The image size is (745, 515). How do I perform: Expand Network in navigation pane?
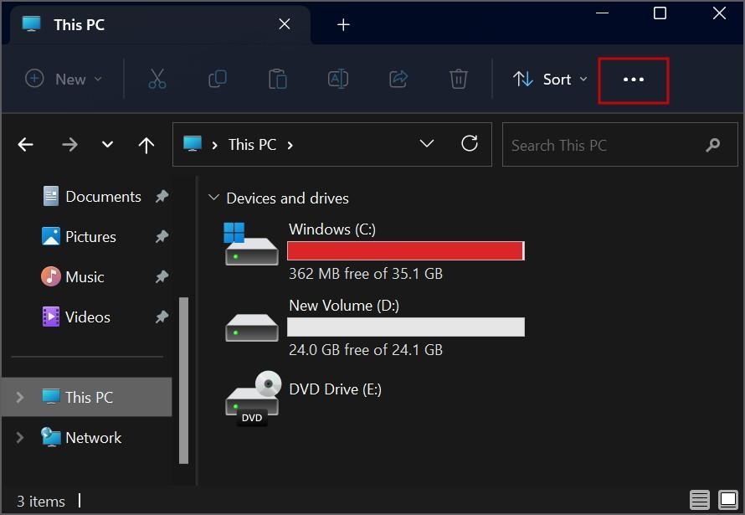19,437
